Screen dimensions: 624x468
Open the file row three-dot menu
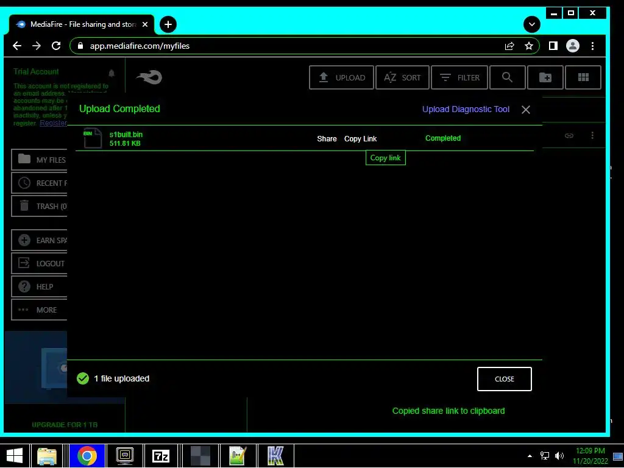(592, 135)
